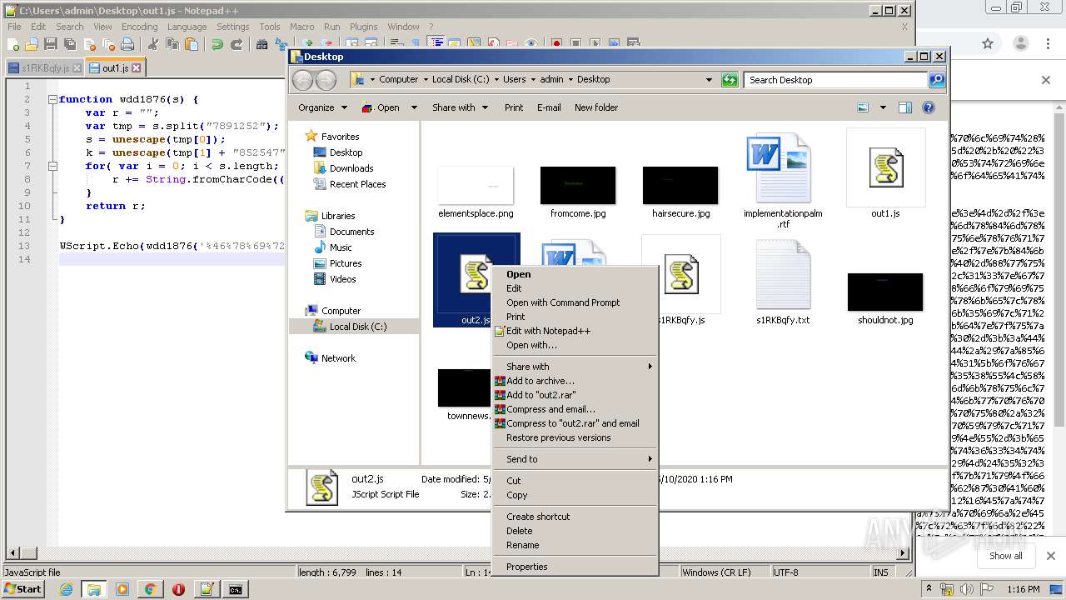
Task: Open Internet Explorer from the taskbar
Action: [x=66, y=589]
